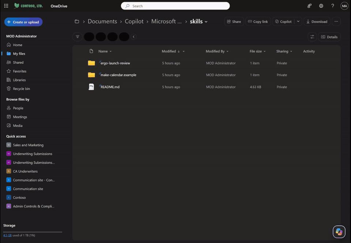
Task: Open the filter icon button above the list
Action: tap(78, 37)
